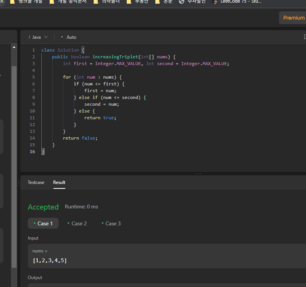The height and width of the screenshot is (287, 306).
Task: Click the 'Output' label
Action: (35, 278)
